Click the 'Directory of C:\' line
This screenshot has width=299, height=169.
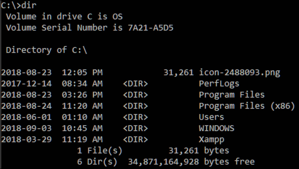tap(46, 50)
